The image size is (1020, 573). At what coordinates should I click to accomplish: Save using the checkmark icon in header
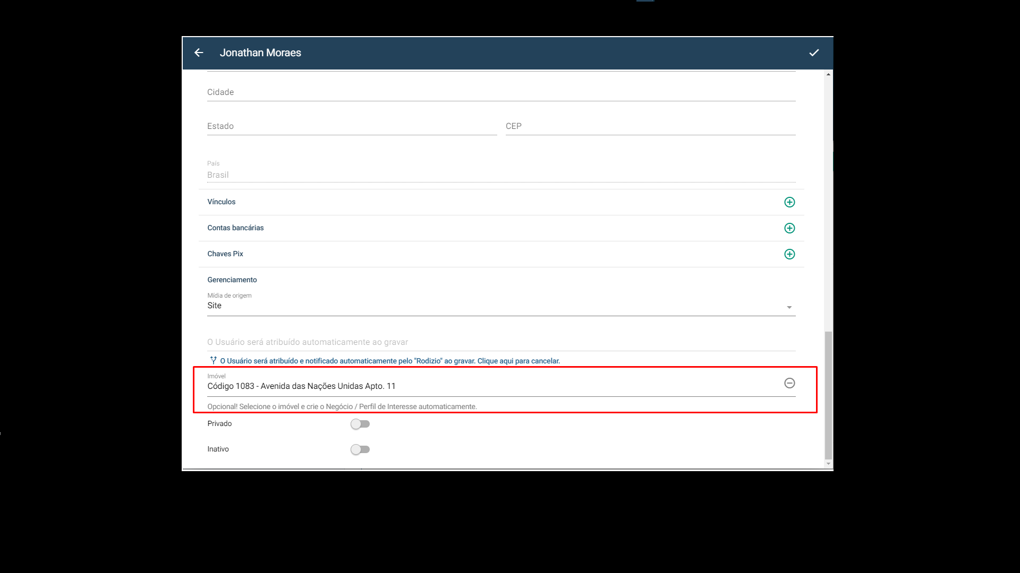point(814,53)
